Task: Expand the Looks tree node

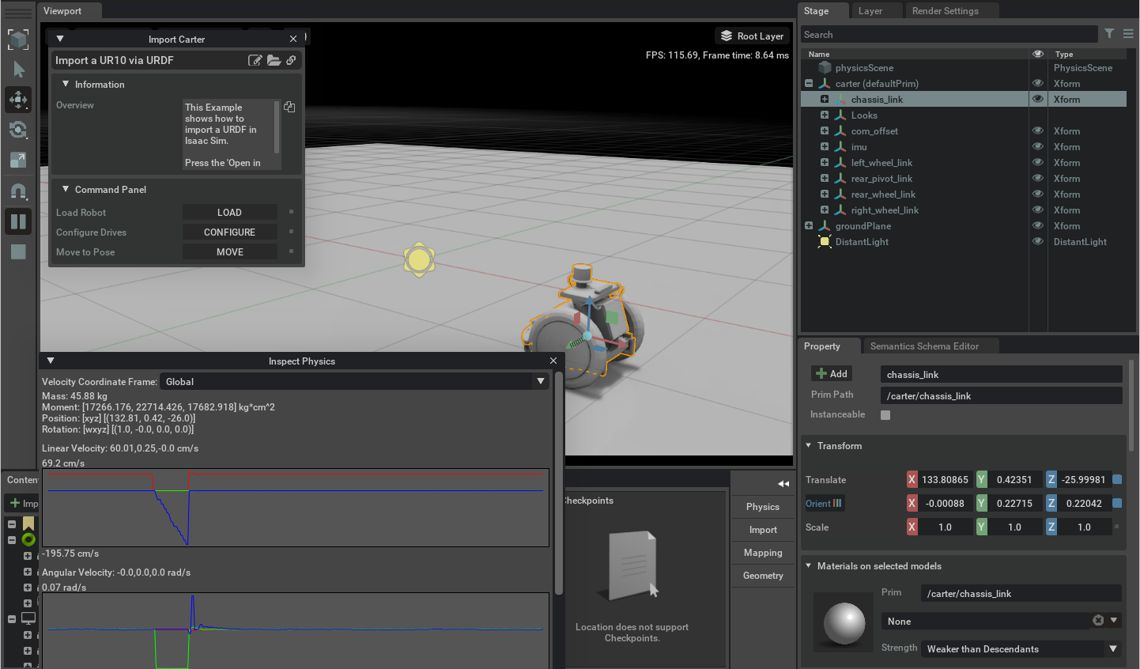Action: [825, 115]
